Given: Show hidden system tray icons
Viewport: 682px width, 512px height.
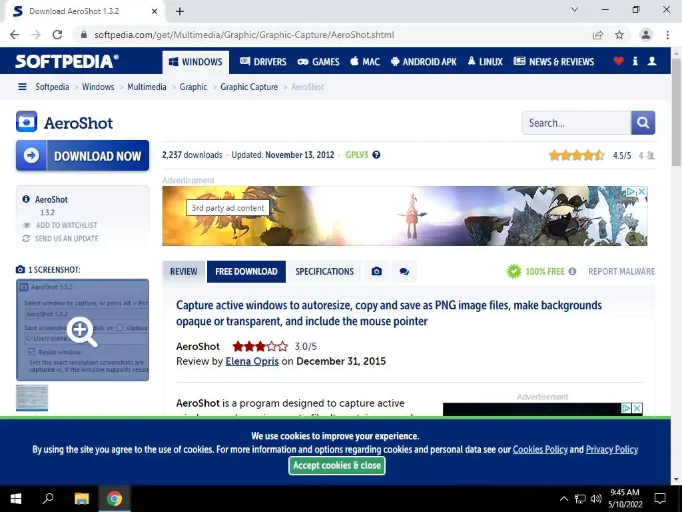Looking at the screenshot, I should click(x=563, y=499).
